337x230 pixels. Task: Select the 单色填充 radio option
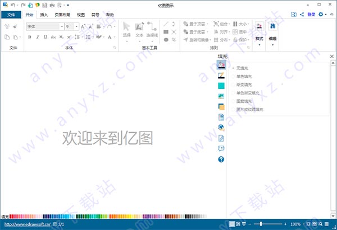tap(242, 76)
